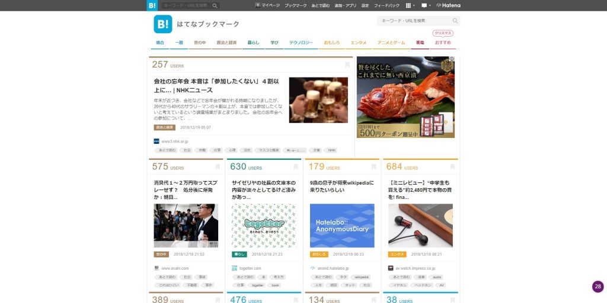Click the Hatena Bookmark B! logo in top bar
Image resolution: width=607 pixels, height=303 pixels.
tap(152, 5)
